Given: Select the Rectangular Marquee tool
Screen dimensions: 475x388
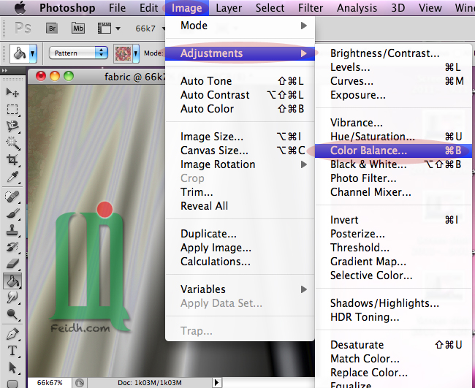Looking at the screenshot, I should coord(12,110).
